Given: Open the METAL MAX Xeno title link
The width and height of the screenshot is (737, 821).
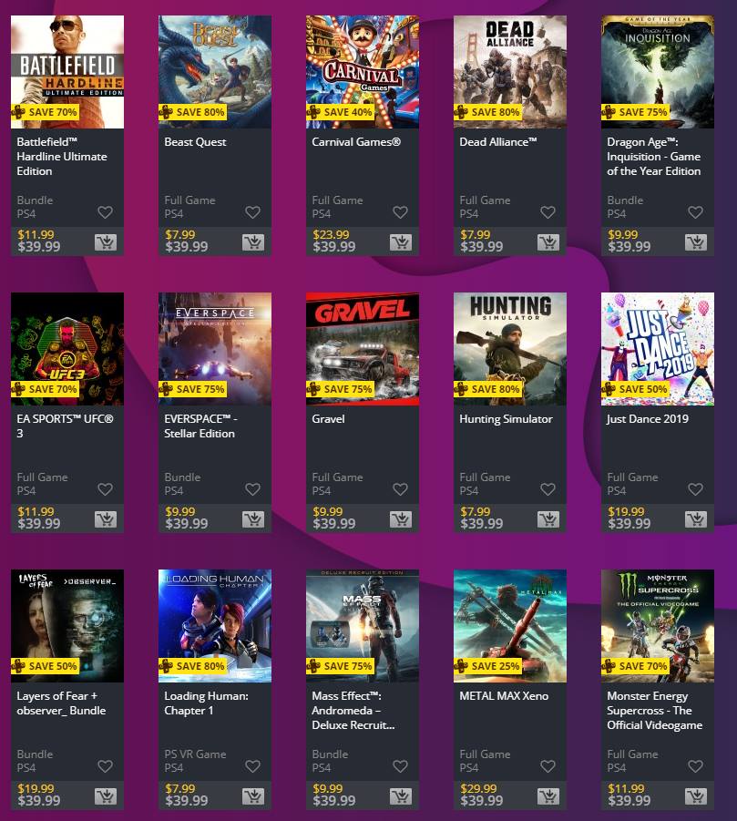Looking at the screenshot, I should [x=504, y=696].
